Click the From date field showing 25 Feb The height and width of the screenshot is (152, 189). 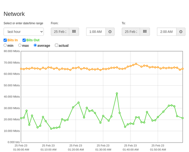60,32
